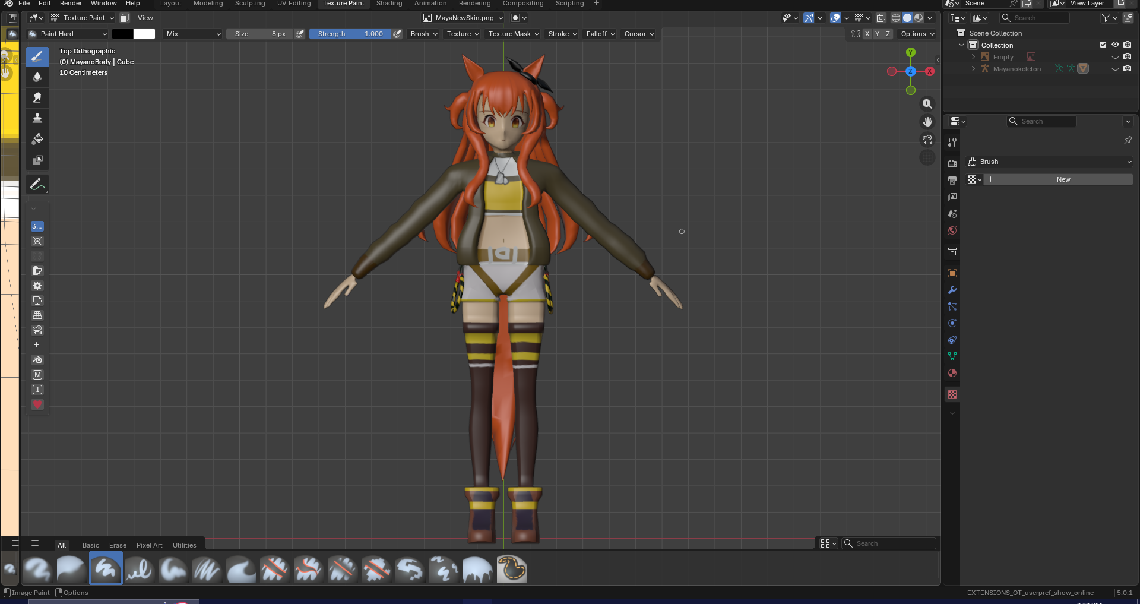Click the toggle camera view icon
Image resolution: width=1140 pixels, height=604 pixels.
927,140
